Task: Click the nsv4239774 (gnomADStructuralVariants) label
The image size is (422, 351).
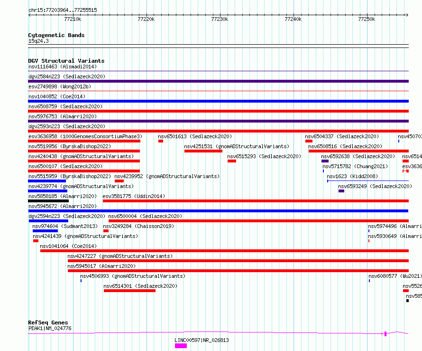Action: click(x=81, y=186)
